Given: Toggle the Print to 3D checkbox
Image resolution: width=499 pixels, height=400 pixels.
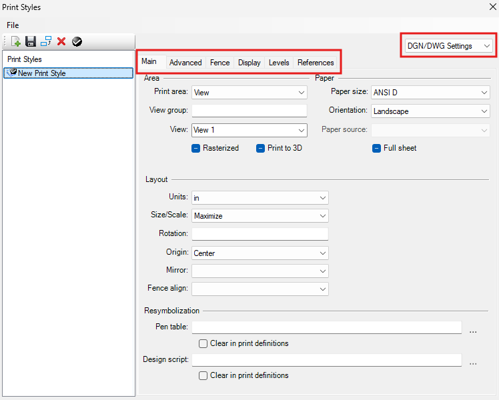Looking at the screenshot, I should tap(260, 148).
